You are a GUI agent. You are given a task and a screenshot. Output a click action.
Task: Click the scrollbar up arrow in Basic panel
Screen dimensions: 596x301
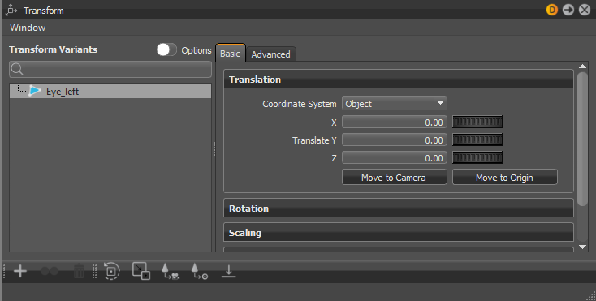click(x=582, y=66)
